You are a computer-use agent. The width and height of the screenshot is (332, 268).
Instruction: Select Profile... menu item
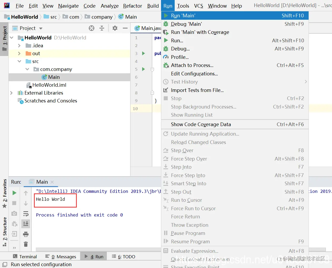(235, 57)
